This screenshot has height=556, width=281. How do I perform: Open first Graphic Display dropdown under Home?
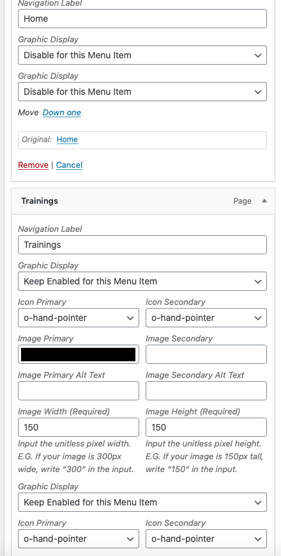(x=142, y=55)
